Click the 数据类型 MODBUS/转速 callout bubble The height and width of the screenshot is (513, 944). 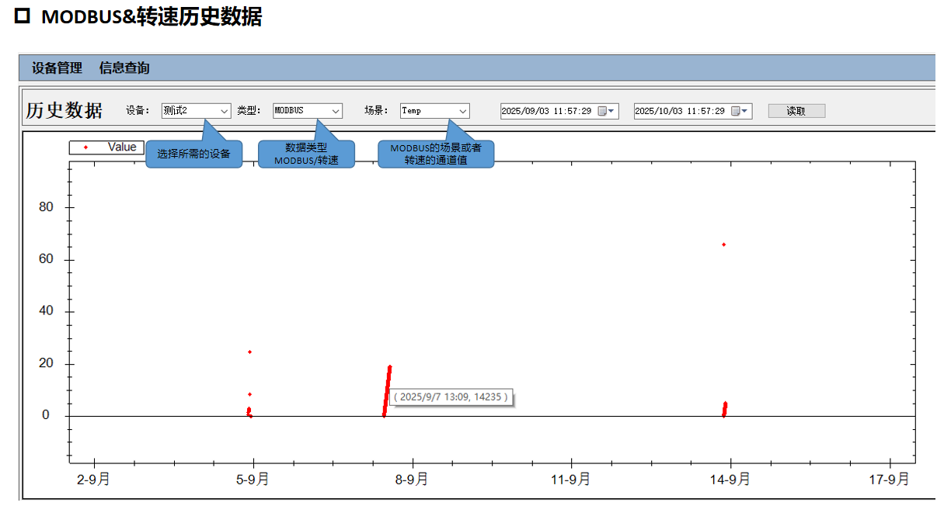[x=306, y=154]
